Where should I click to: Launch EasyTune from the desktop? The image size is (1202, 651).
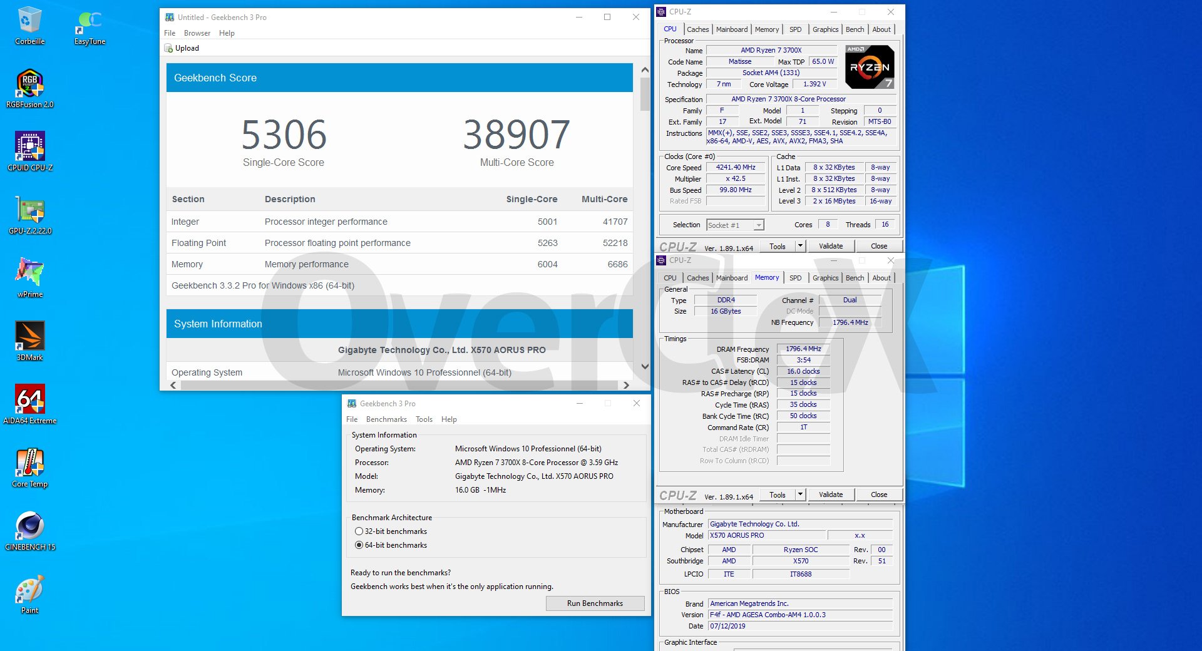tap(90, 24)
